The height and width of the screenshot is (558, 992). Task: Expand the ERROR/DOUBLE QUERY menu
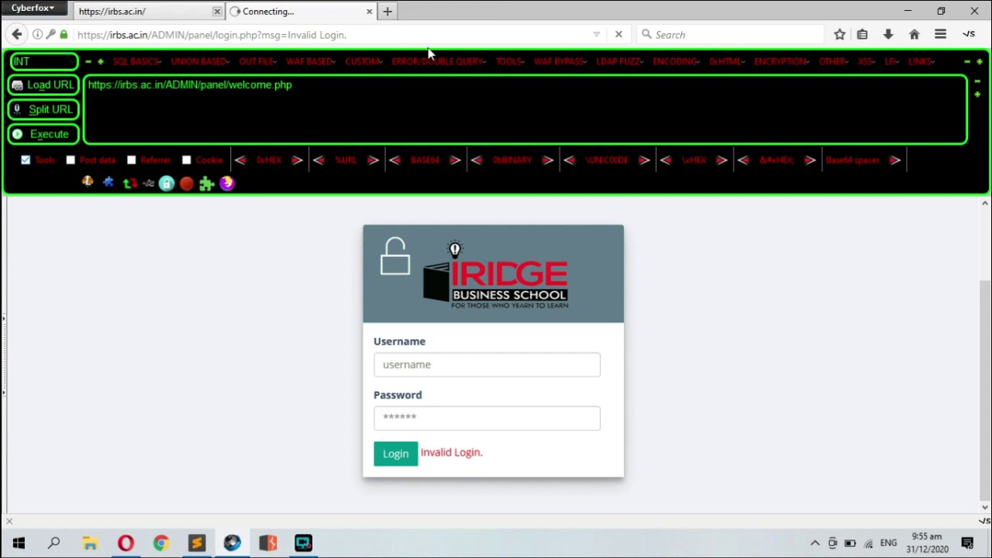click(439, 61)
